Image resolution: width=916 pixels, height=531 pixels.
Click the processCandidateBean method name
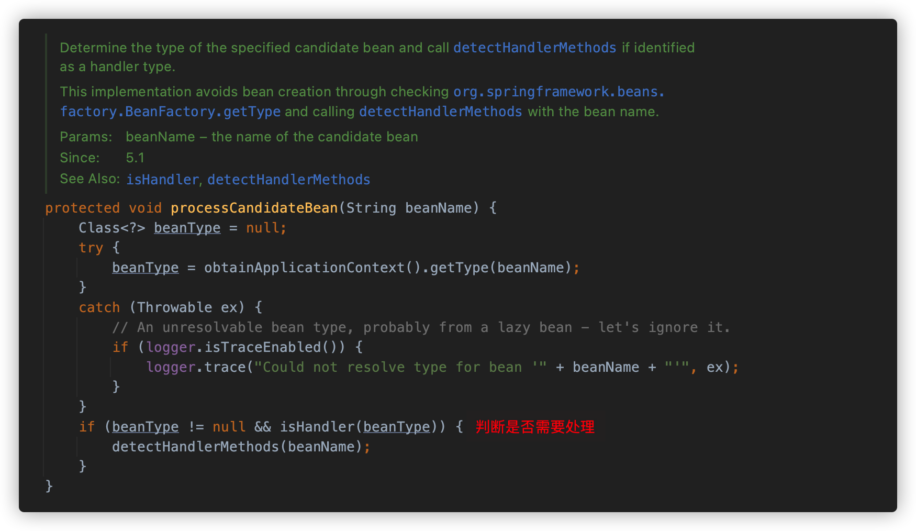tap(254, 208)
